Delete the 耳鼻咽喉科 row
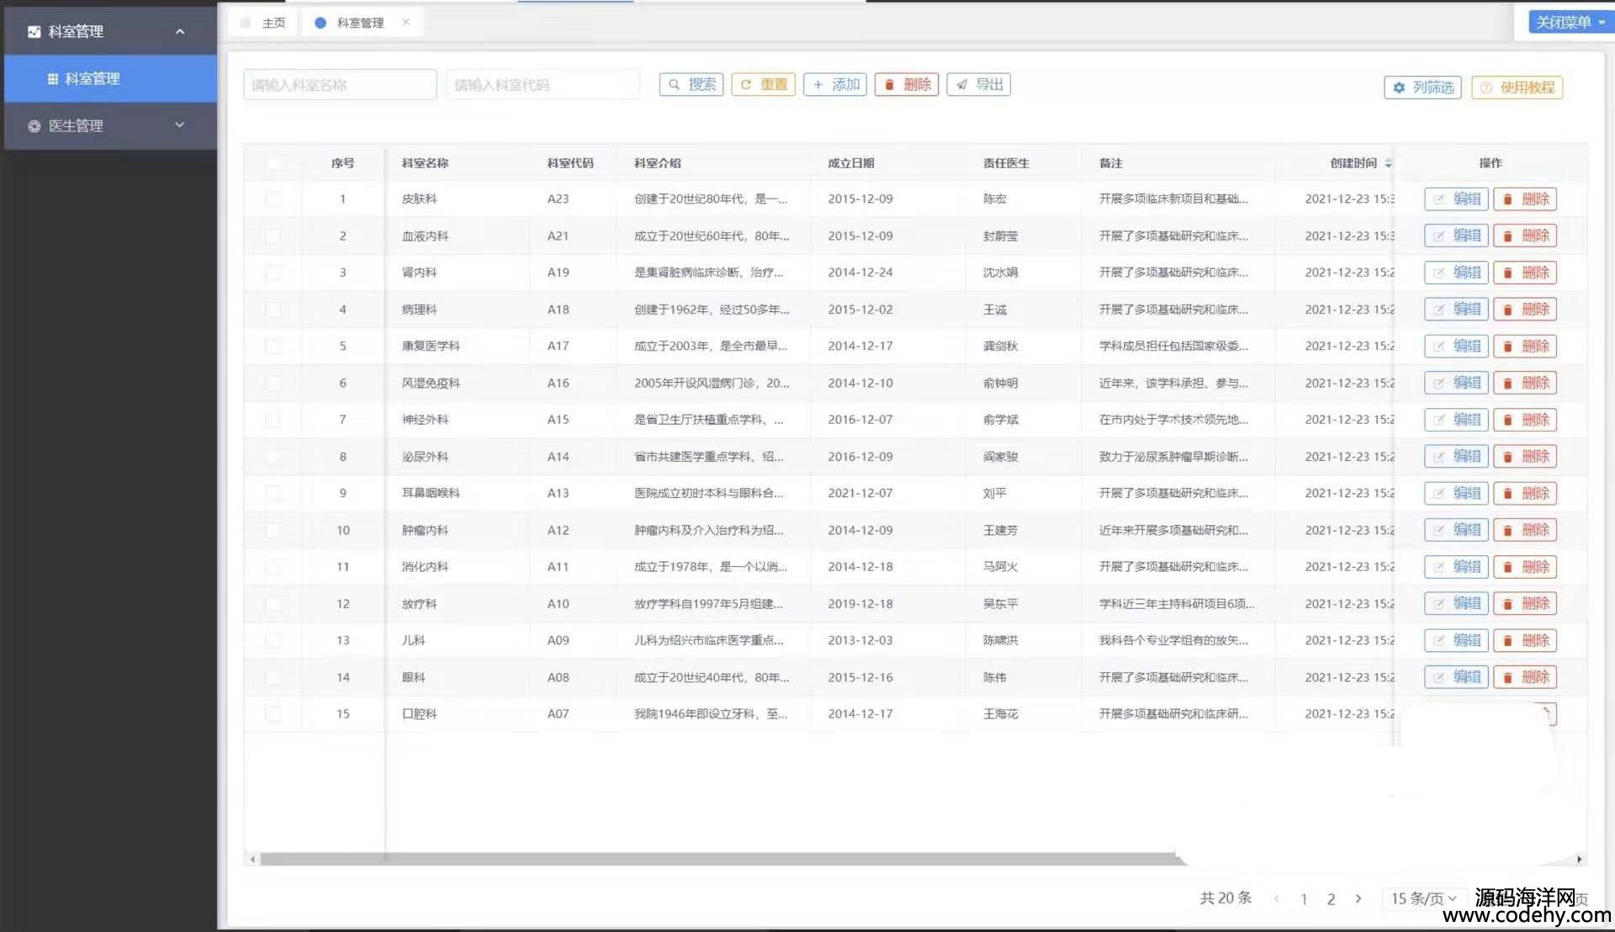The width and height of the screenshot is (1615, 932). 1525,493
